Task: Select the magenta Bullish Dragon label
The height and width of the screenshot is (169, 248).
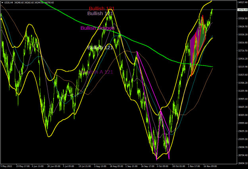Action: [x=98, y=28]
